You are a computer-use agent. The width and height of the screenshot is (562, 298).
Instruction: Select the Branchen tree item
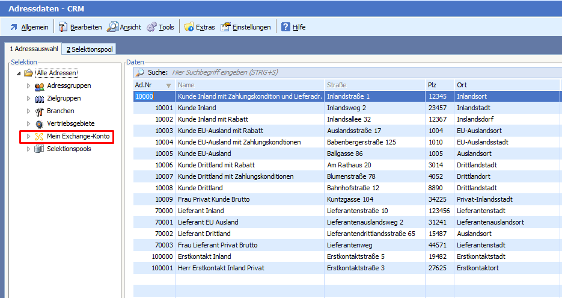(x=60, y=111)
